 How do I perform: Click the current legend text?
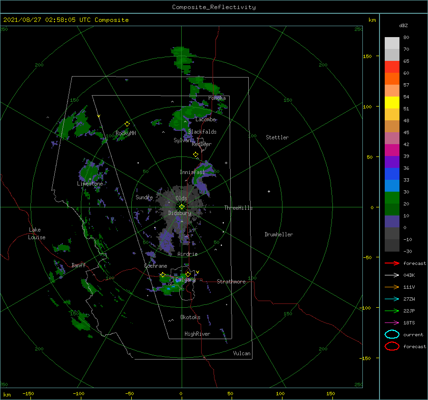(413, 334)
